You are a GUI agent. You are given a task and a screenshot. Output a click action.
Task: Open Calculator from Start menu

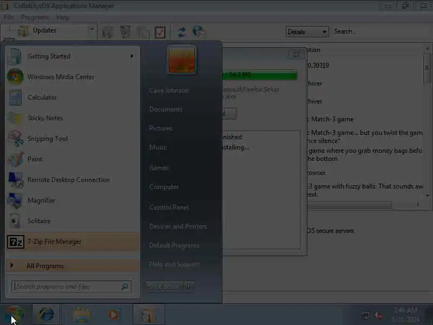pos(73,97)
